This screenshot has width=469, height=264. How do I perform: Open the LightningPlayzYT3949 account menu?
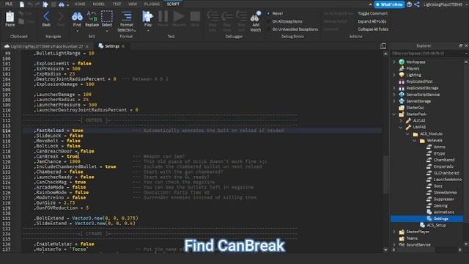click(443, 4)
